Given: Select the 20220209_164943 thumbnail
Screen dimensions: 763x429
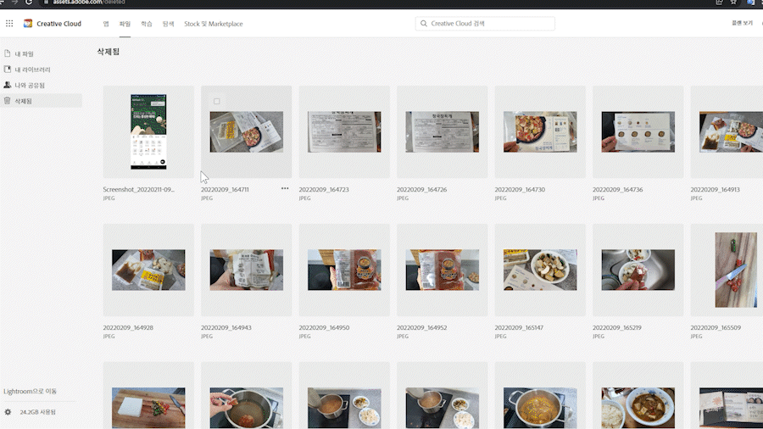Looking at the screenshot, I should pos(246,270).
